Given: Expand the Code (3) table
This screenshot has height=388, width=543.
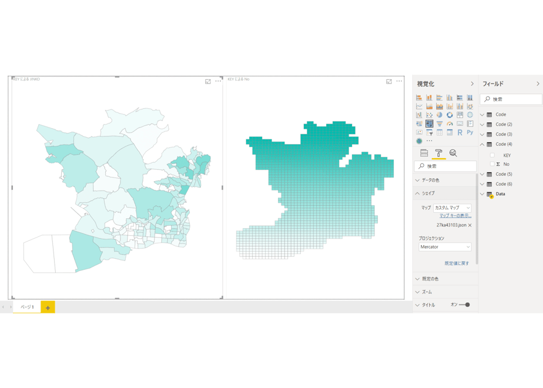Looking at the screenshot, I should click(x=482, y=135).
